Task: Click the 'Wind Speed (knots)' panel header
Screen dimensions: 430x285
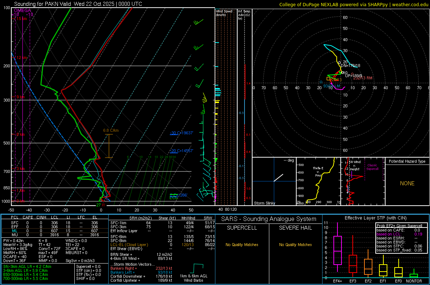Action: (224, 13)
